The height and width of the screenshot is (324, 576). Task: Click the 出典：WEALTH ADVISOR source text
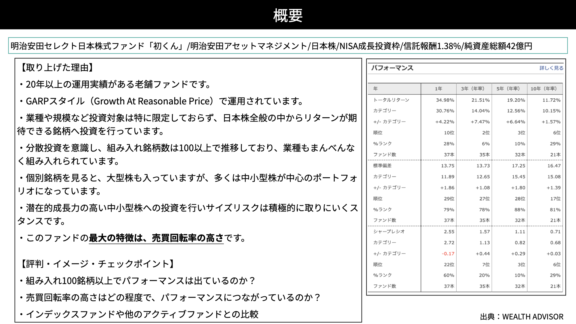(522, 316)
